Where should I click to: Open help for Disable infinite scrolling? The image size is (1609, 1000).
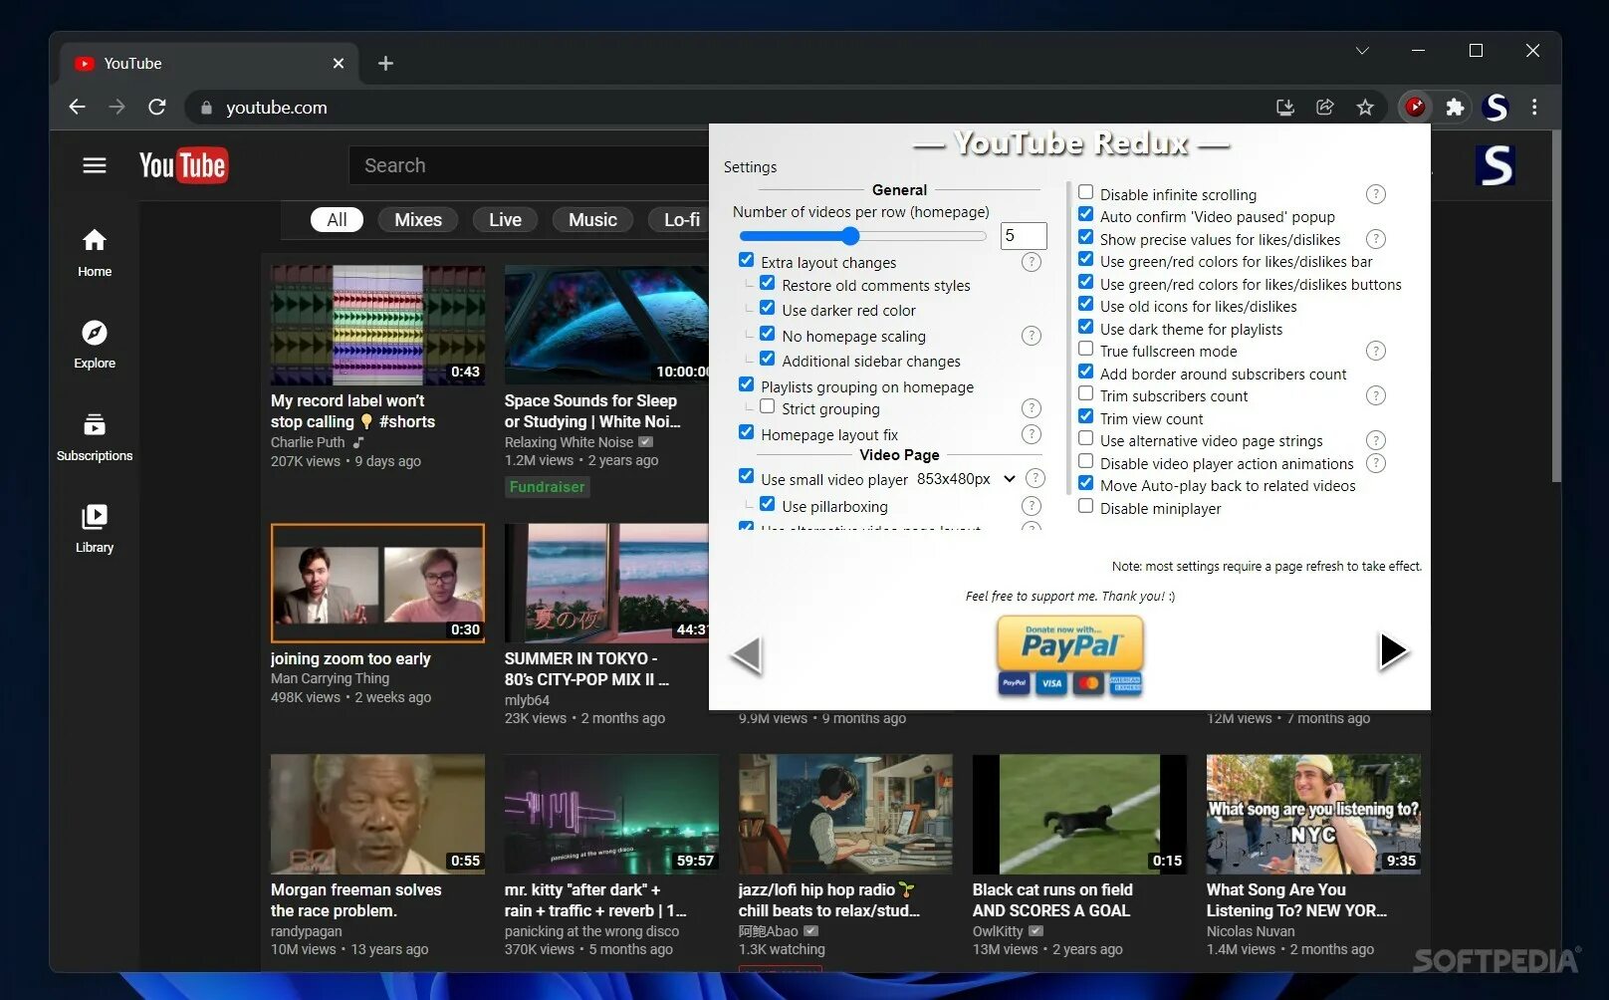[1376, 194]
